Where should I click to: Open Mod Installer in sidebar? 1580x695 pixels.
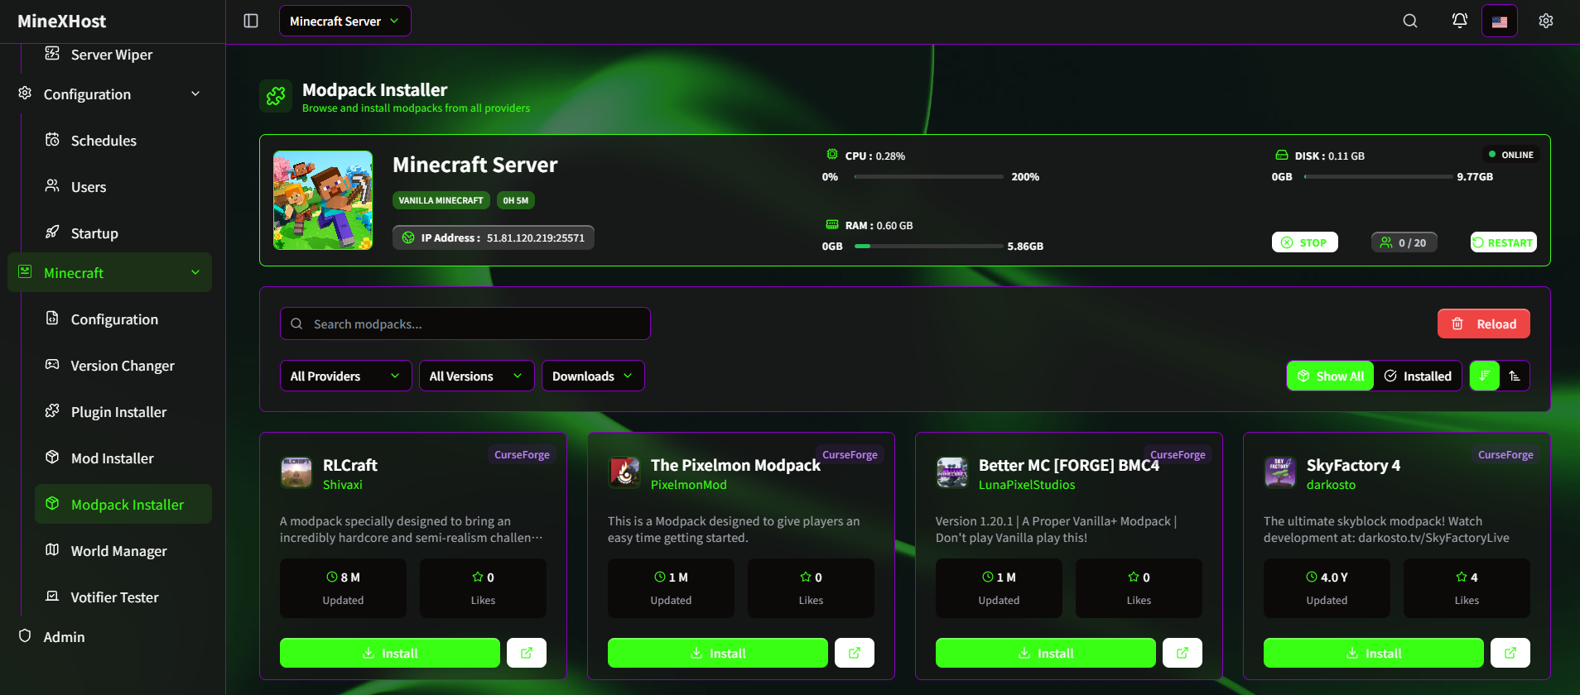pos(123,458)
